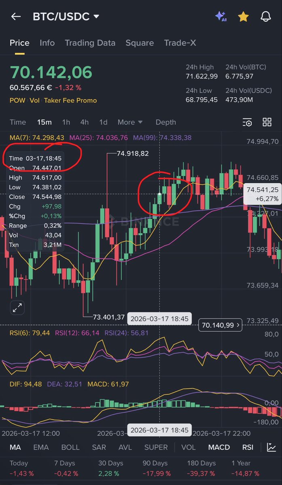The image size is (282, 485).
Task: Select the 15m interval
Action: pos(44,122)
